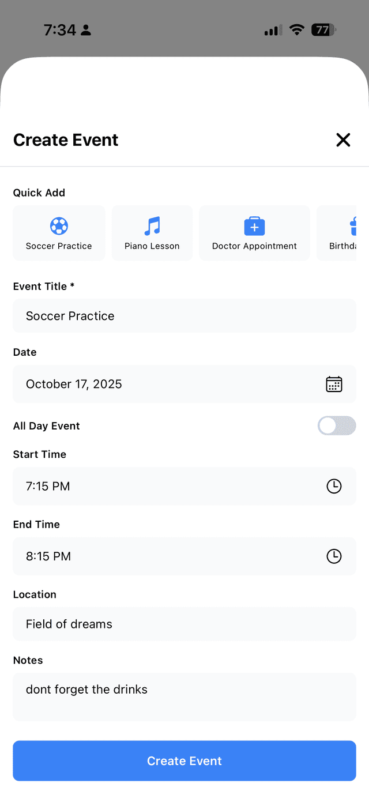Tap the clock icon beside End Time
Viewport: 369px width, 802px height.
[x=334, y=556]
